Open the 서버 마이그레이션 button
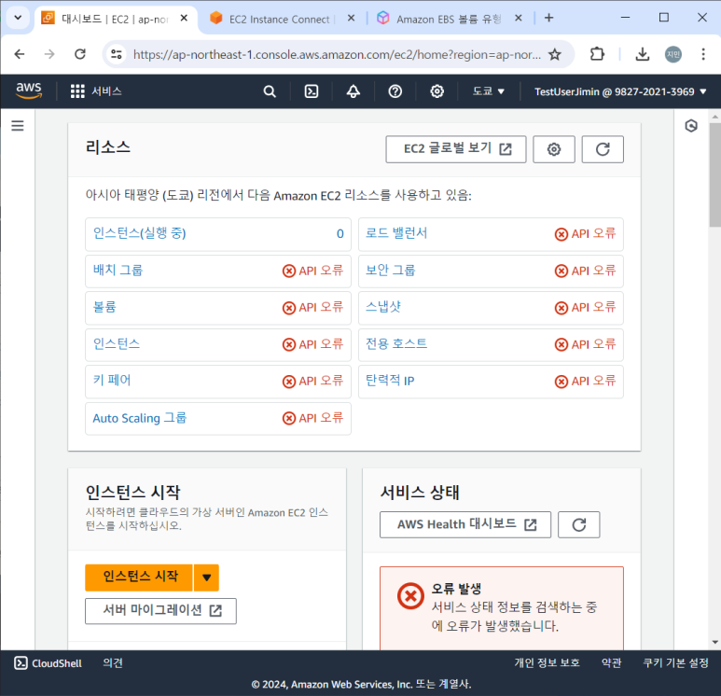721x696 pixels. point(160,611)
